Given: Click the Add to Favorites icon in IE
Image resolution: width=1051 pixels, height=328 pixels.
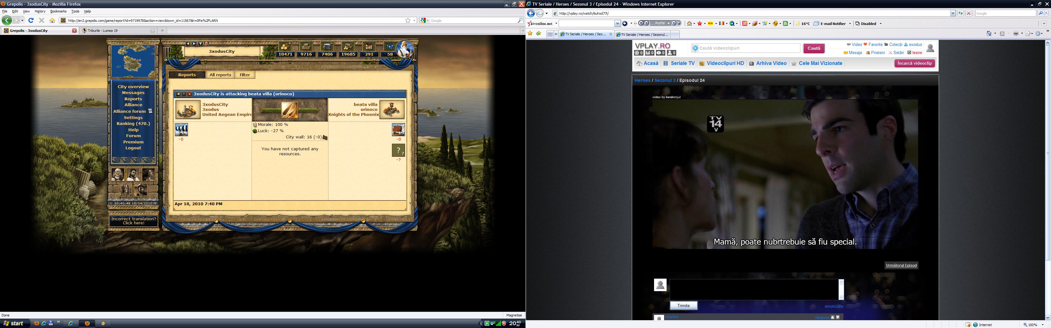Looking at the screenshot, I should [x=539, y=34].
